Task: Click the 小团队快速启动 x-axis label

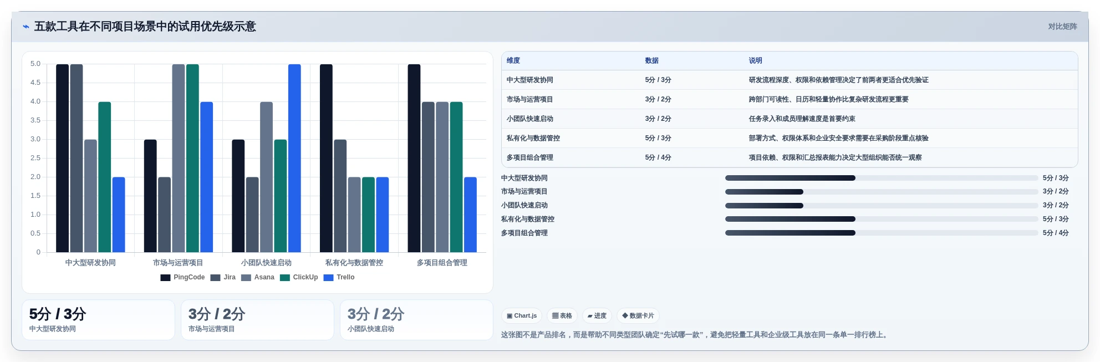Action: pos(266,263)
